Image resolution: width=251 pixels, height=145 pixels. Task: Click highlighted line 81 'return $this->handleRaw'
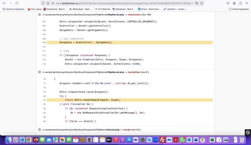point(130,100)
